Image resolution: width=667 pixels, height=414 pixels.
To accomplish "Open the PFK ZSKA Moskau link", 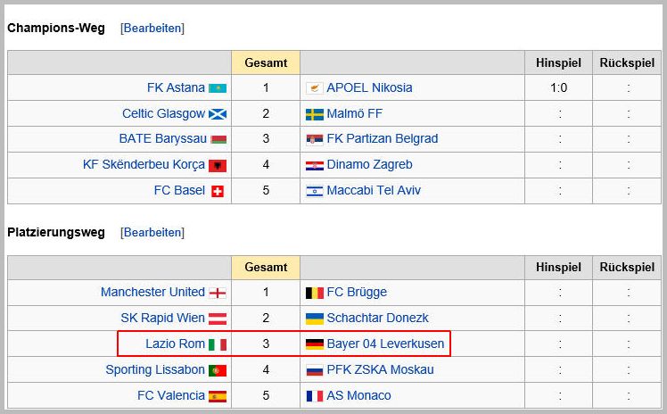I will point(380,369).
